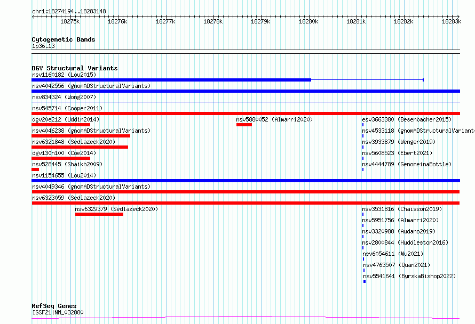This screenshot has width=475, height=324.
Task: Click the red bar under nsv6329379
Action: click(x=99, y=214)
